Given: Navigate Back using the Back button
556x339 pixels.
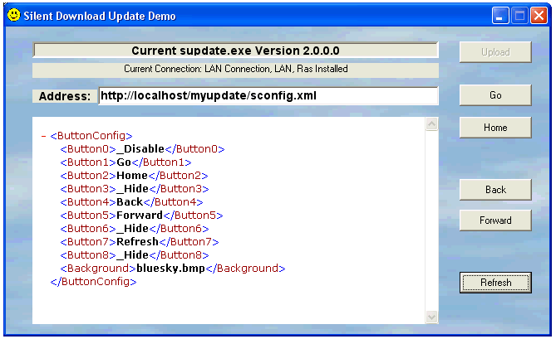Looking at the screenshot, I should pyautogui.click(x=495, y=190).
